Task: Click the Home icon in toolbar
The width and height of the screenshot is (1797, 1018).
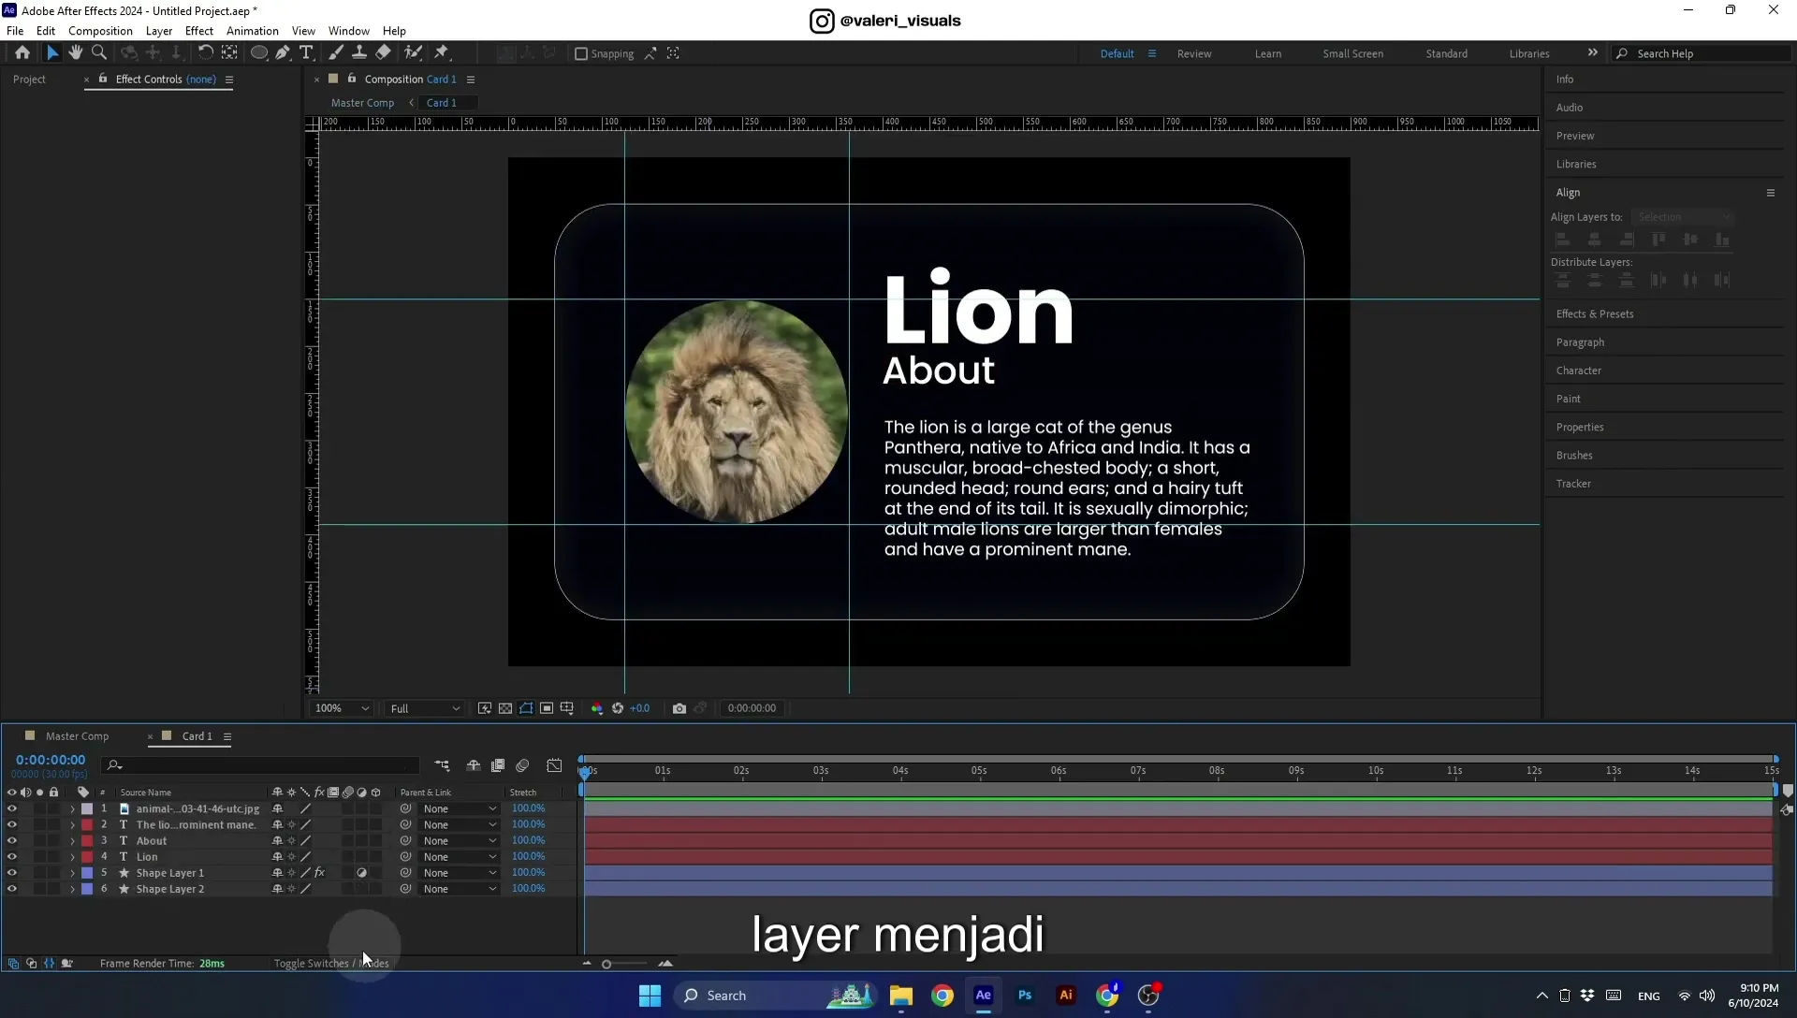Action: (x=22, y=53)
